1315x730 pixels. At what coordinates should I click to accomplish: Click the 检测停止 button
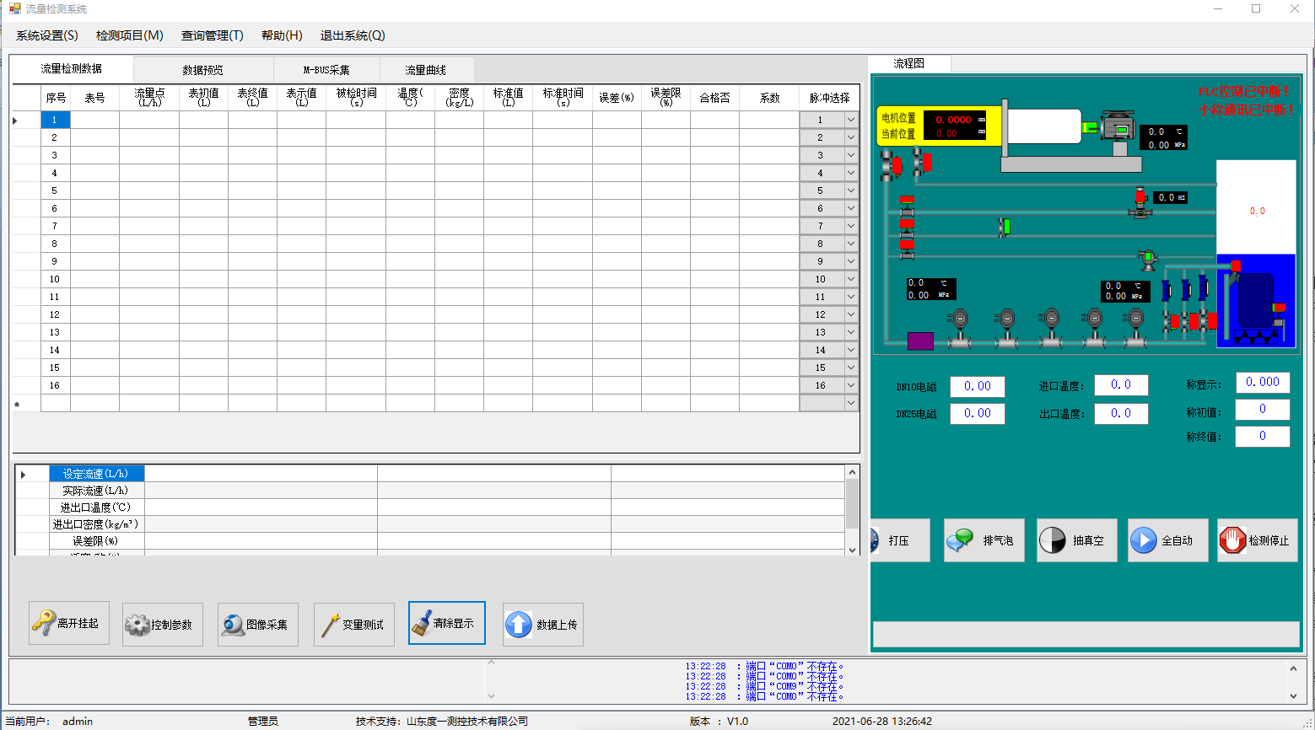[1258, 540]
